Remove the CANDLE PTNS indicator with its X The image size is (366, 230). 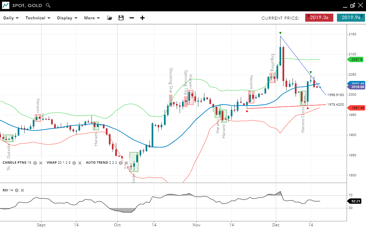pyautogui.click(x=41, y=163)
